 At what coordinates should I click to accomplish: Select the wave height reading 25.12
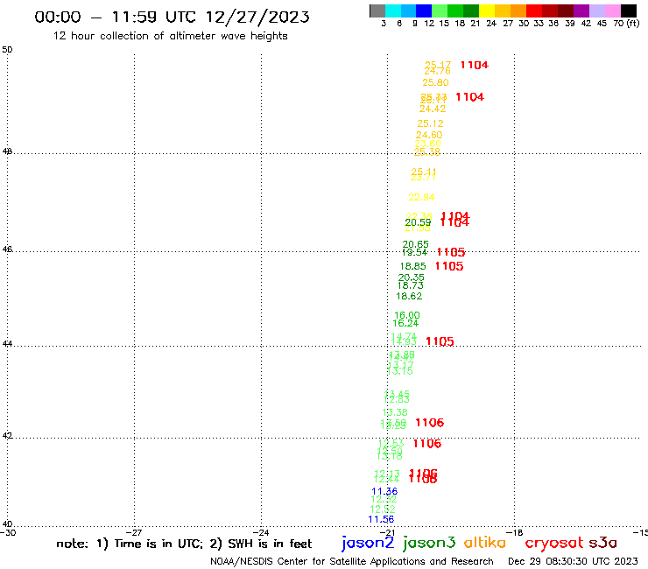pyautogui.click(x=430, y=123)
